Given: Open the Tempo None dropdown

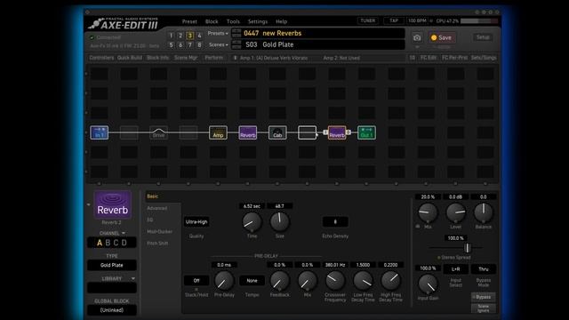Looking at the screenshot, I should [x=252, y=281].
